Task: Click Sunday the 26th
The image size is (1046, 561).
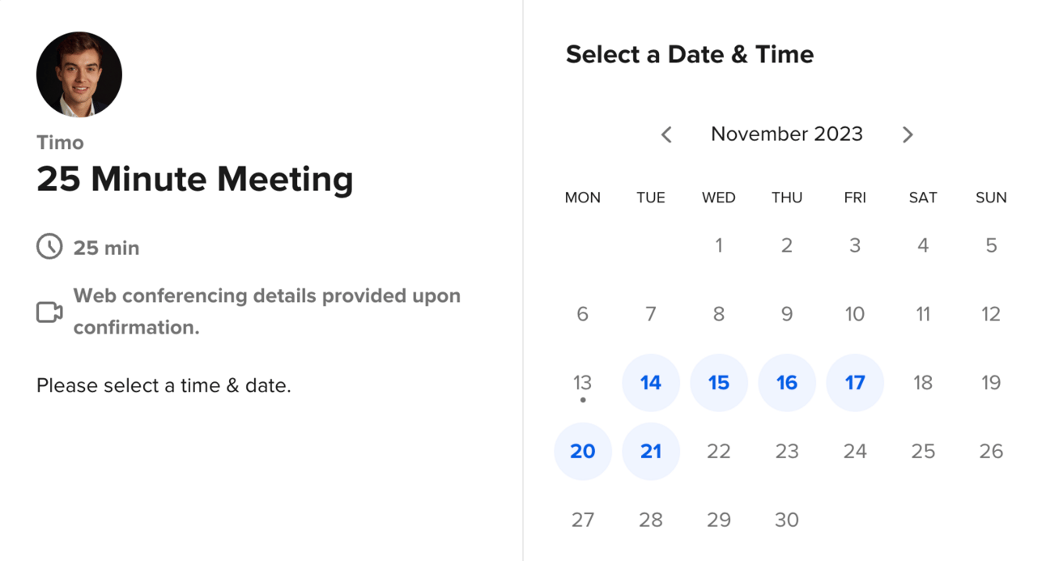Action: (991, 452)
